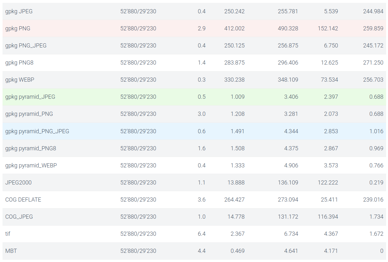Click the COG_JPEG row label
Viewport: 388px width, 262px height.
tap(19, 217)
